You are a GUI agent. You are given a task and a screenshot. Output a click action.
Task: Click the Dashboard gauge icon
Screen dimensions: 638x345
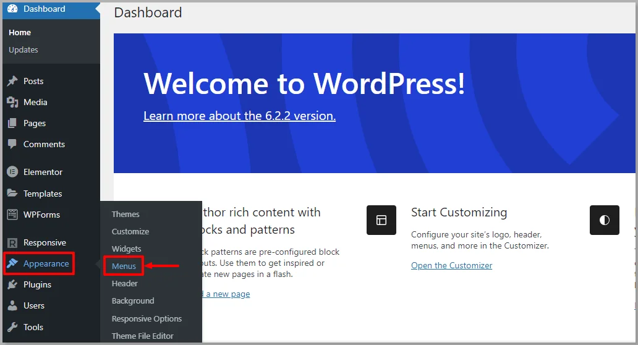(12, 9)
